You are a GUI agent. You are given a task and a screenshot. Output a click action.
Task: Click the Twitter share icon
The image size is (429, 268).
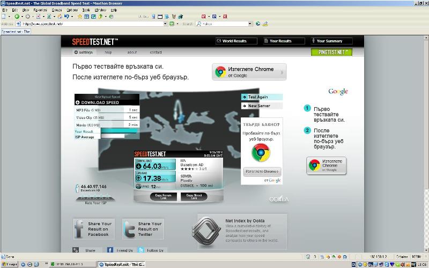pyautogui.click(x=129, y=228)
